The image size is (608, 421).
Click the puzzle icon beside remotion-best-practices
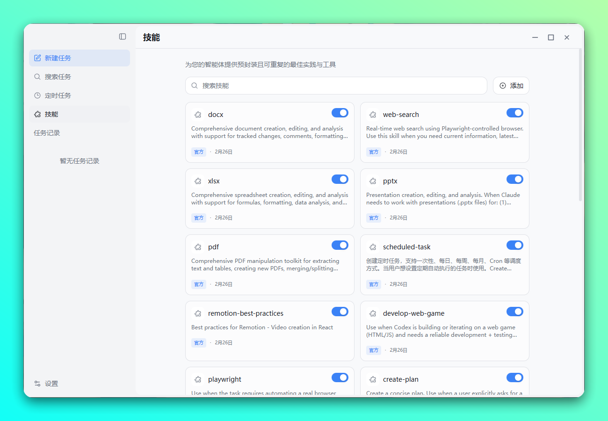point(198,313)
